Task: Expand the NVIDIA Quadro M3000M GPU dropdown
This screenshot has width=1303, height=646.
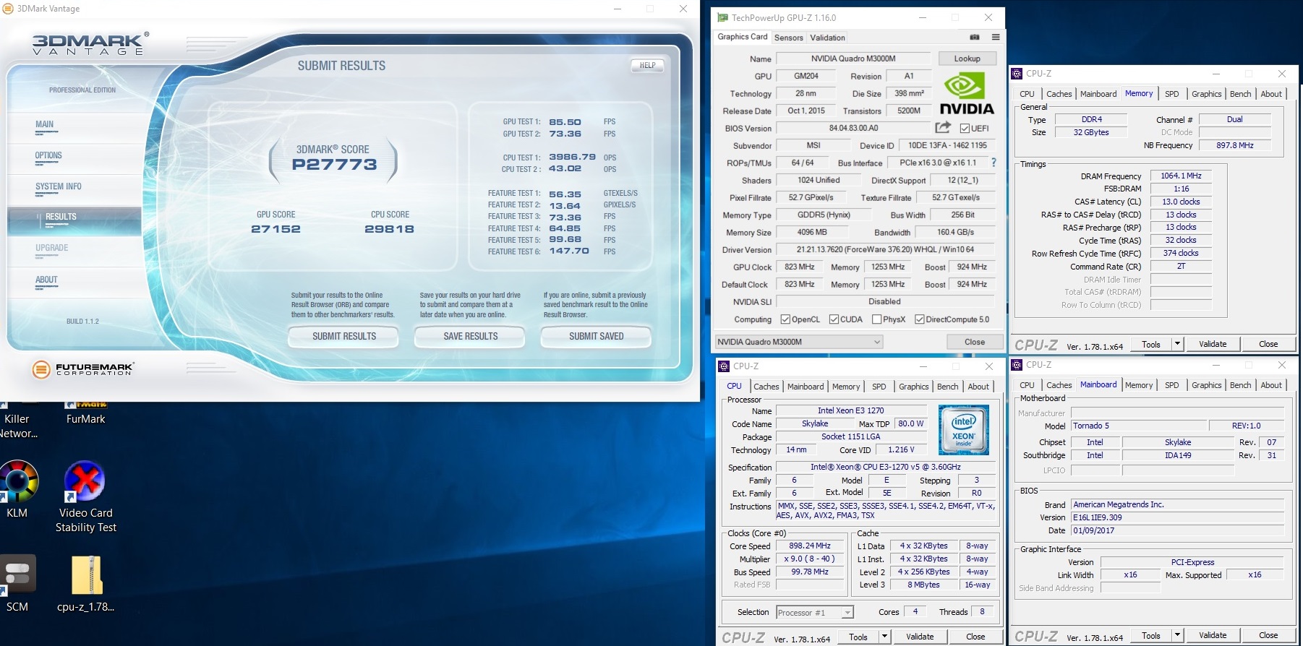Action: coord(876,342)
